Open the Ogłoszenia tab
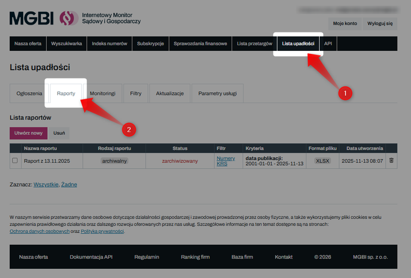The width and height of the screenshot is (411, 278). click(29, 93)
